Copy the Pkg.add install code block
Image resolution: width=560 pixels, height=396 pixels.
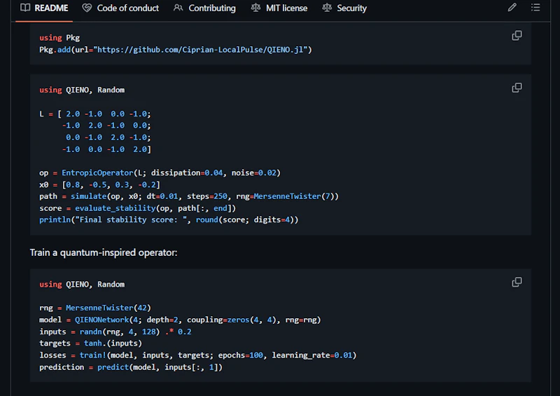tap(517, 36)
